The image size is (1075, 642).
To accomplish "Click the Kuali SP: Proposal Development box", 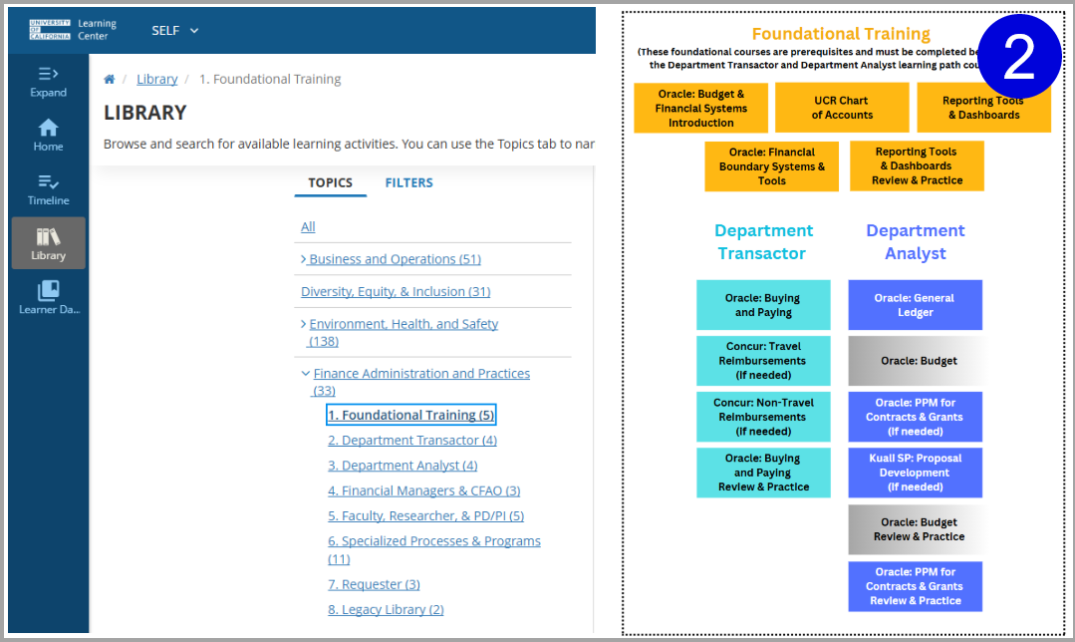I will click(x=916, y=473).
